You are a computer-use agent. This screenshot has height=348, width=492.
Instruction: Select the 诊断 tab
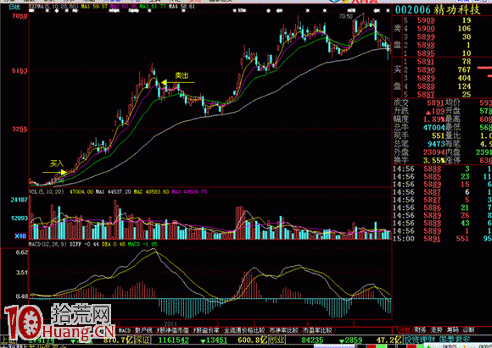[x=468, y=330]
